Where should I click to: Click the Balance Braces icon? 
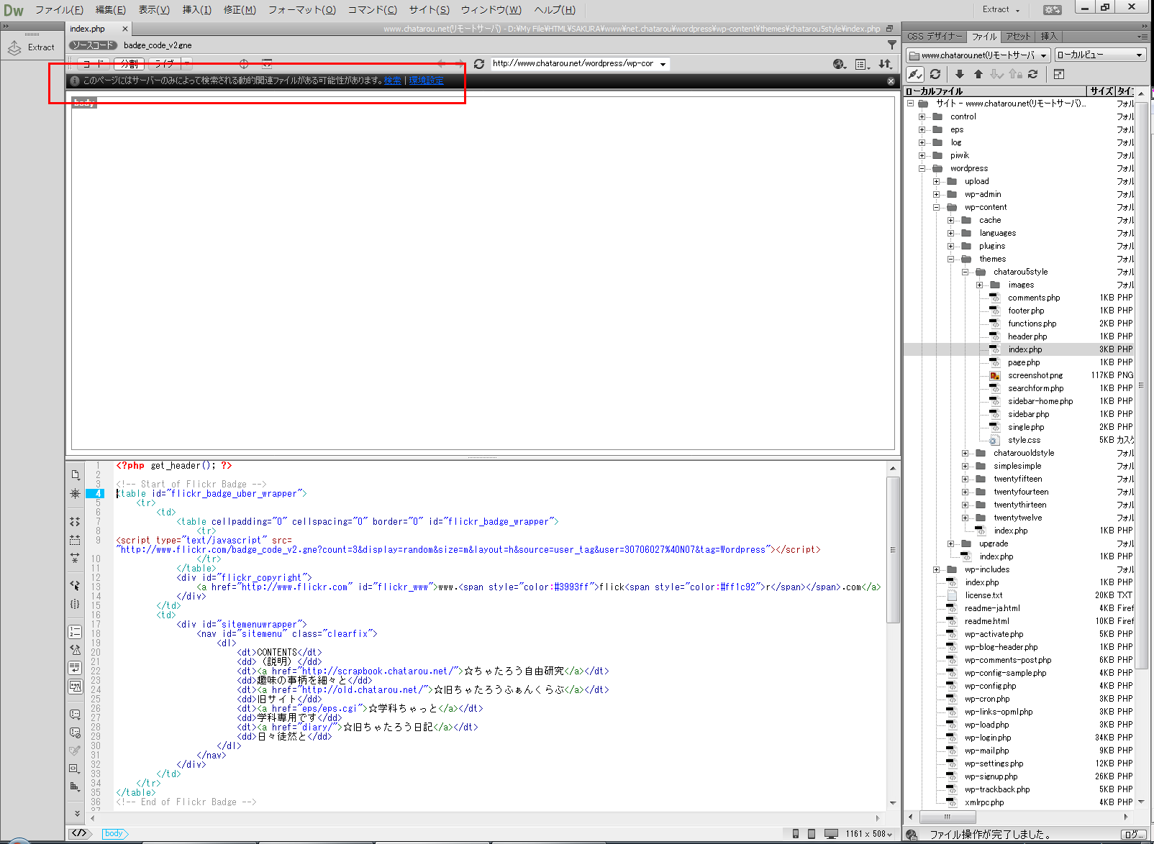click(x=76, y=604)
